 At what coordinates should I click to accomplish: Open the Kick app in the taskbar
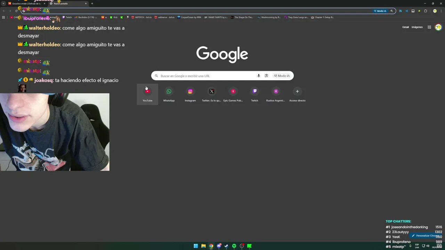(x=249, y=246)
